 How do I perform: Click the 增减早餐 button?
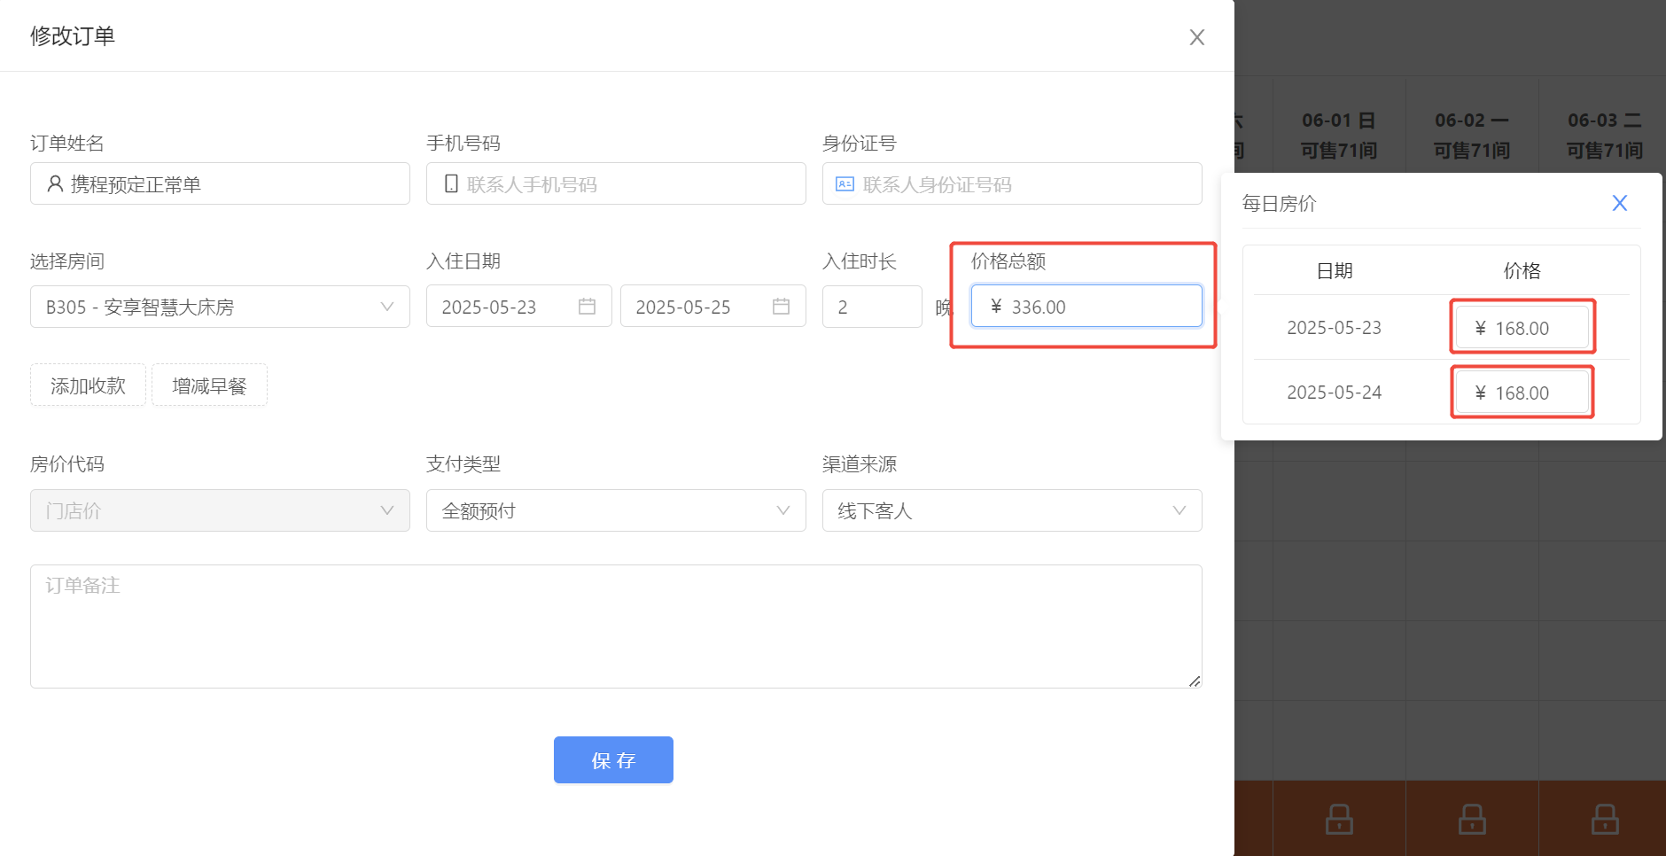209,385
